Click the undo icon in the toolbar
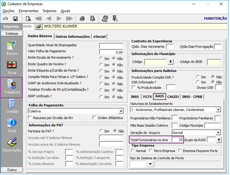Image resolution: width=230 pixels, height=175 pixels. pos(5,19)
